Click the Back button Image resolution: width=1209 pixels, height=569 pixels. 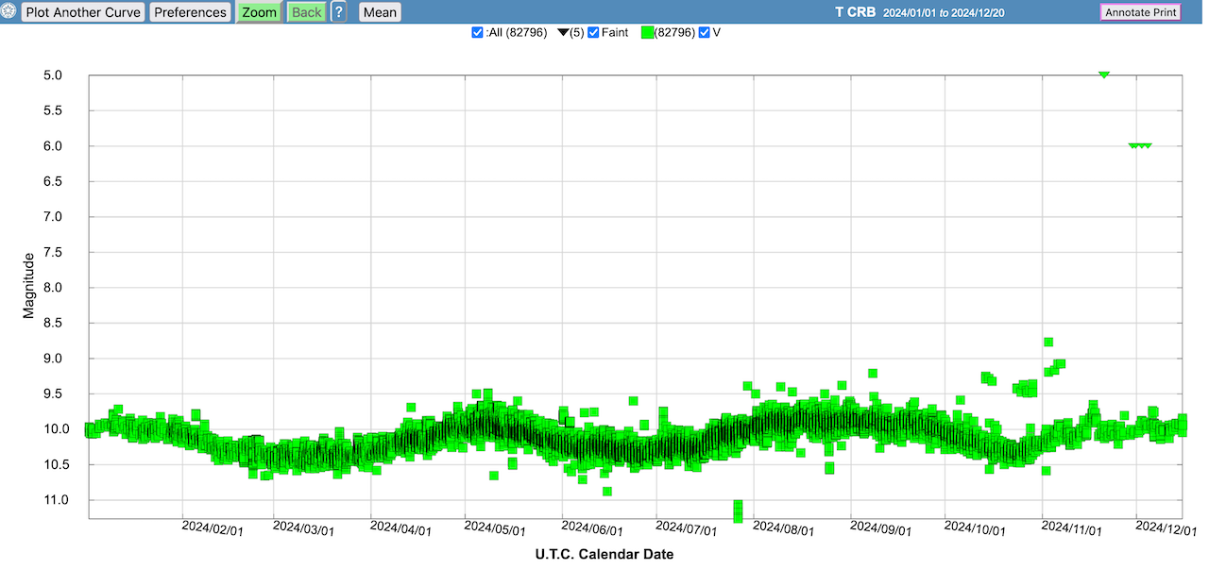click(306, 12)
